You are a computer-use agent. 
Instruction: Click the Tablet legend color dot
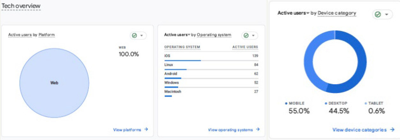366,104
